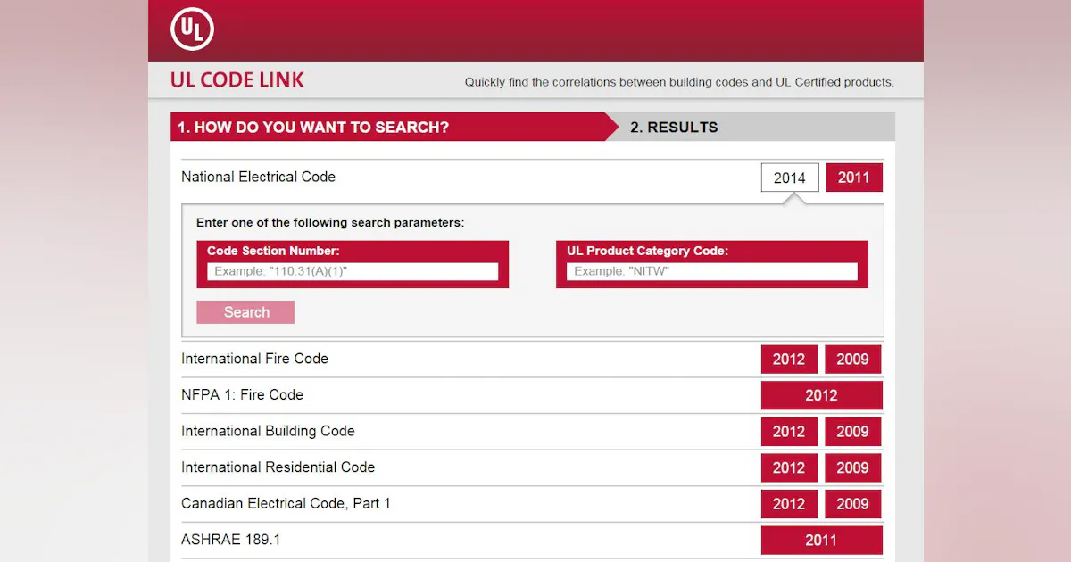Choose Canadian Electrical Code 2012
Image resolution: width=1071 pixels, height=562 pixels.
789,504
